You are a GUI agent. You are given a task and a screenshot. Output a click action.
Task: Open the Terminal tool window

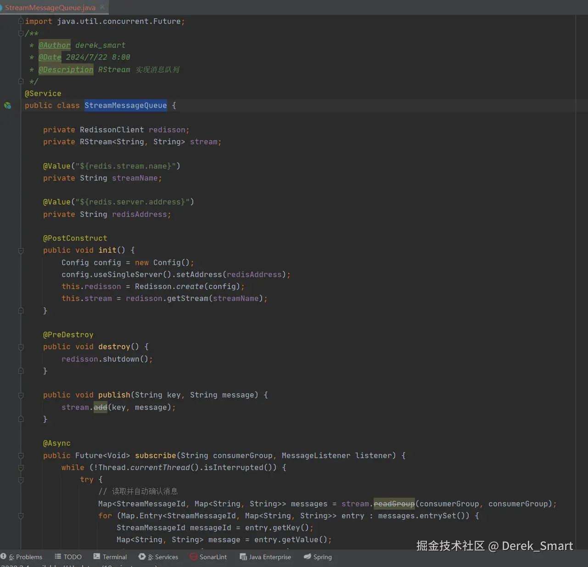point(110,556)
